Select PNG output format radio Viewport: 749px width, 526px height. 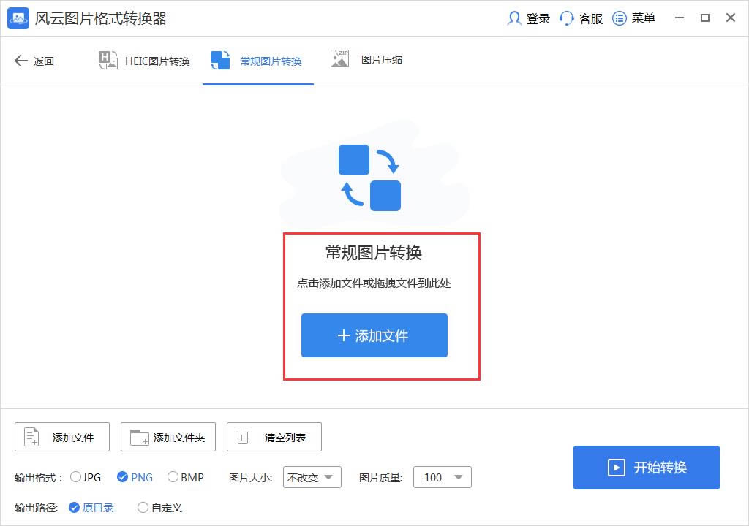pos(122,477)
